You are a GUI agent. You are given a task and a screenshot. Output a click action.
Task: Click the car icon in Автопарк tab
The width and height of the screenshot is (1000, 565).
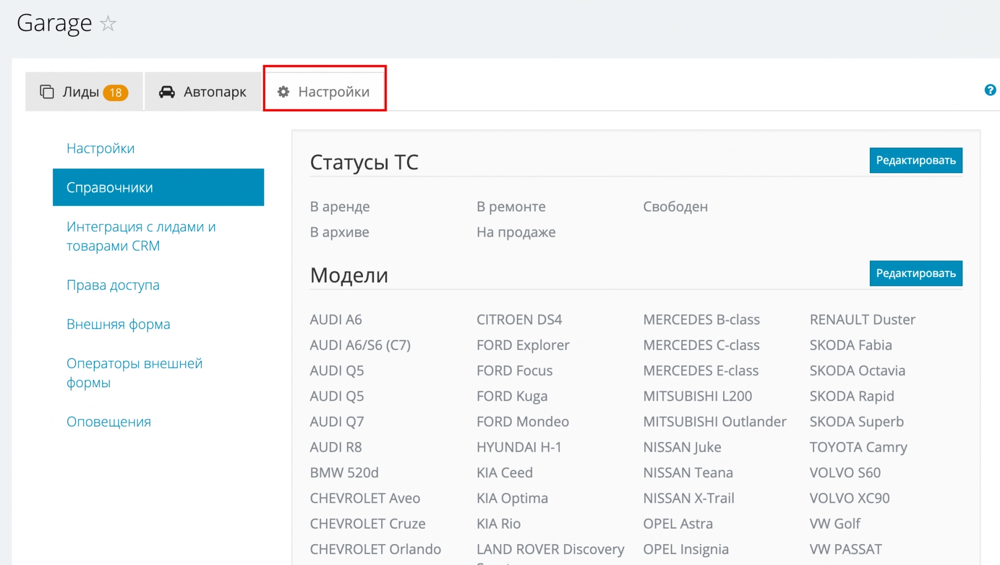(x=167, y=92)
